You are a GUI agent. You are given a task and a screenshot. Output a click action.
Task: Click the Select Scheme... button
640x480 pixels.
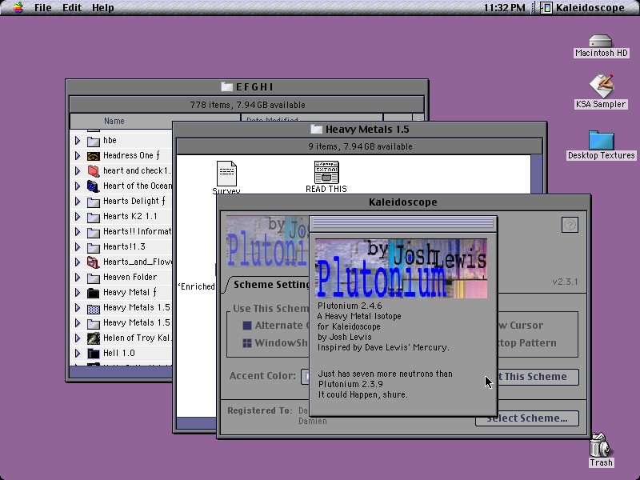(x=527, y=418)
